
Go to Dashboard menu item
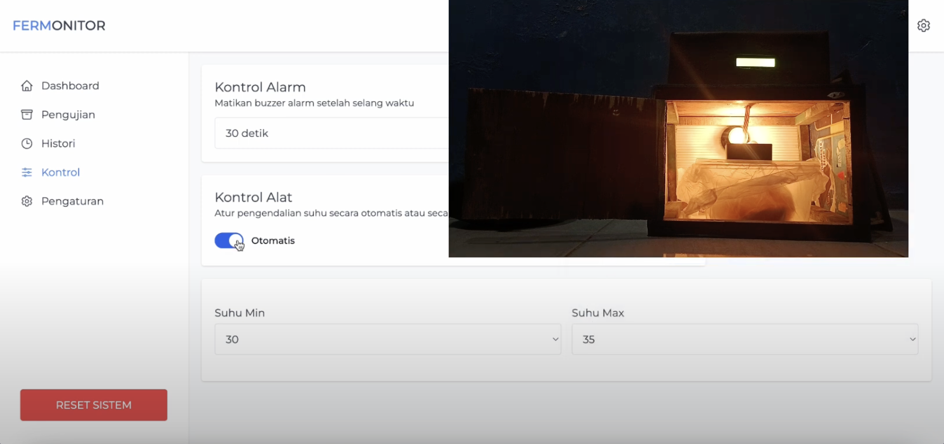tap(70, 86)
